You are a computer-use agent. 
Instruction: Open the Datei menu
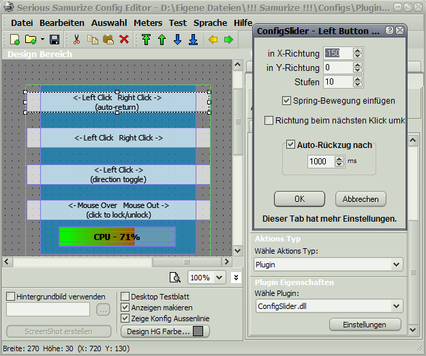coord(22,23)
